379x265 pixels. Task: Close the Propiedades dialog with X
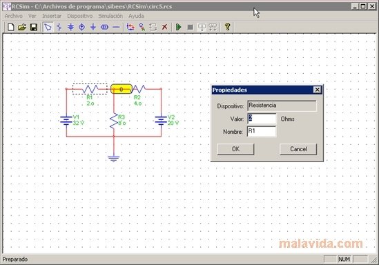click(x=317, y=90)
